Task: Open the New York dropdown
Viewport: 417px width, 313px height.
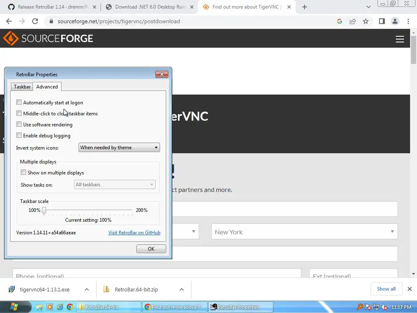Action: pos(305,231)
